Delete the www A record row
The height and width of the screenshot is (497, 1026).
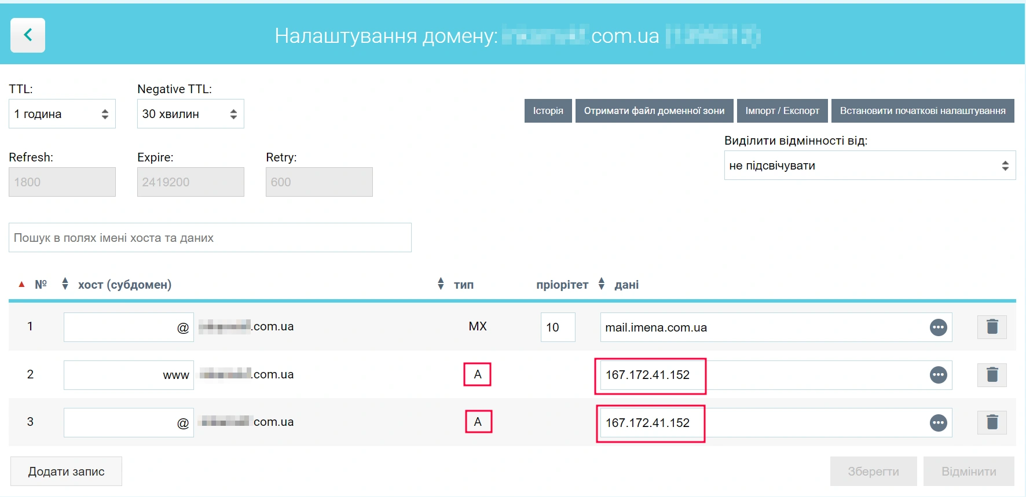(x=992, y=375)
